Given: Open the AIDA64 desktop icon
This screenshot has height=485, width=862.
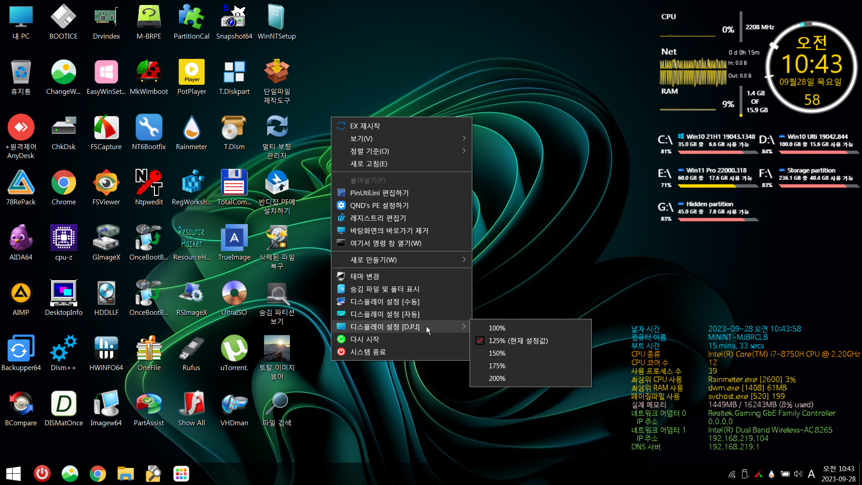Looking at the screenshot, I should (x=21, y=242).
